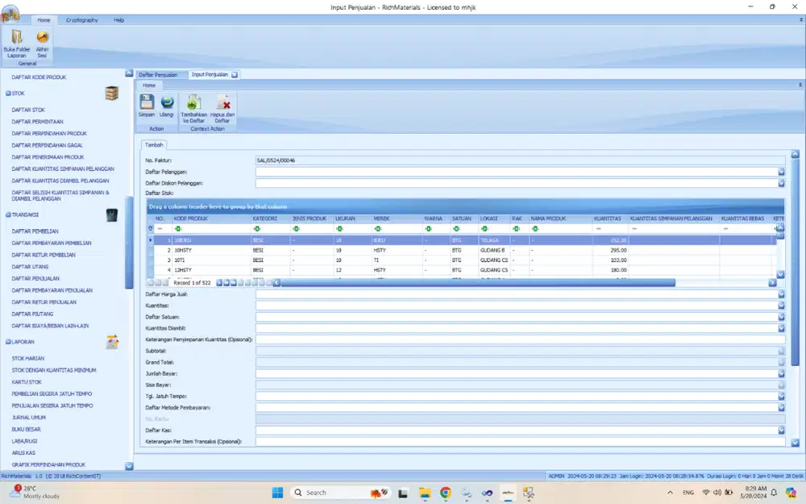Screen dimensions: 806x504
Task: Select the main Home ribbon tab
Action: pyautogui.click(x=44, y=20)
